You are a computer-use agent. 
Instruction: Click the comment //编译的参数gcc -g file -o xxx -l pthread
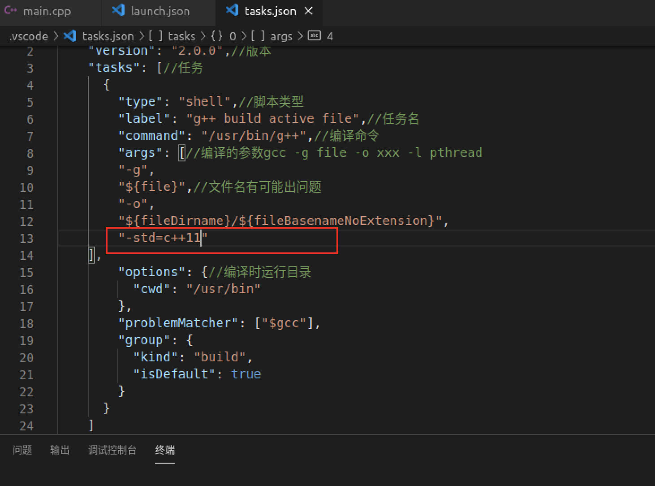(x=334, y=152)
